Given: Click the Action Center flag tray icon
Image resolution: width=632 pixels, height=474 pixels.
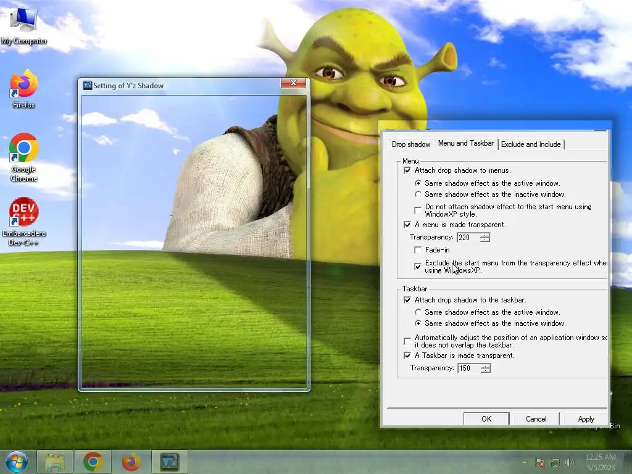Looking at the screenshot, I should tap(540, 462).
